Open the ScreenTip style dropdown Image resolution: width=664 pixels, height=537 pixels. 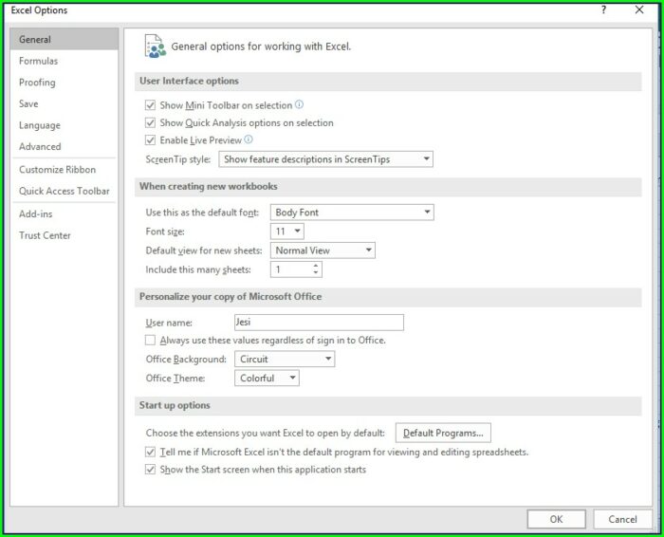click(x=325, y=159)
